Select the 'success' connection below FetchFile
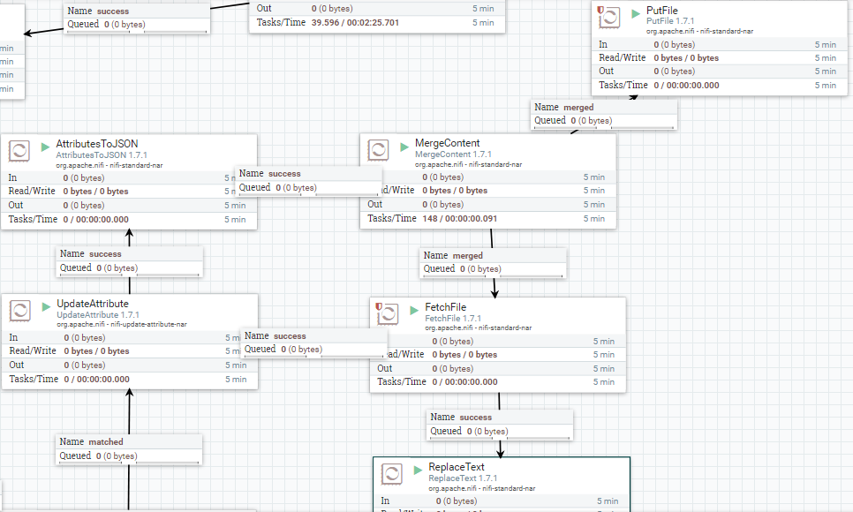Screen dimensions: 853x512 click(x=499, y=423)
